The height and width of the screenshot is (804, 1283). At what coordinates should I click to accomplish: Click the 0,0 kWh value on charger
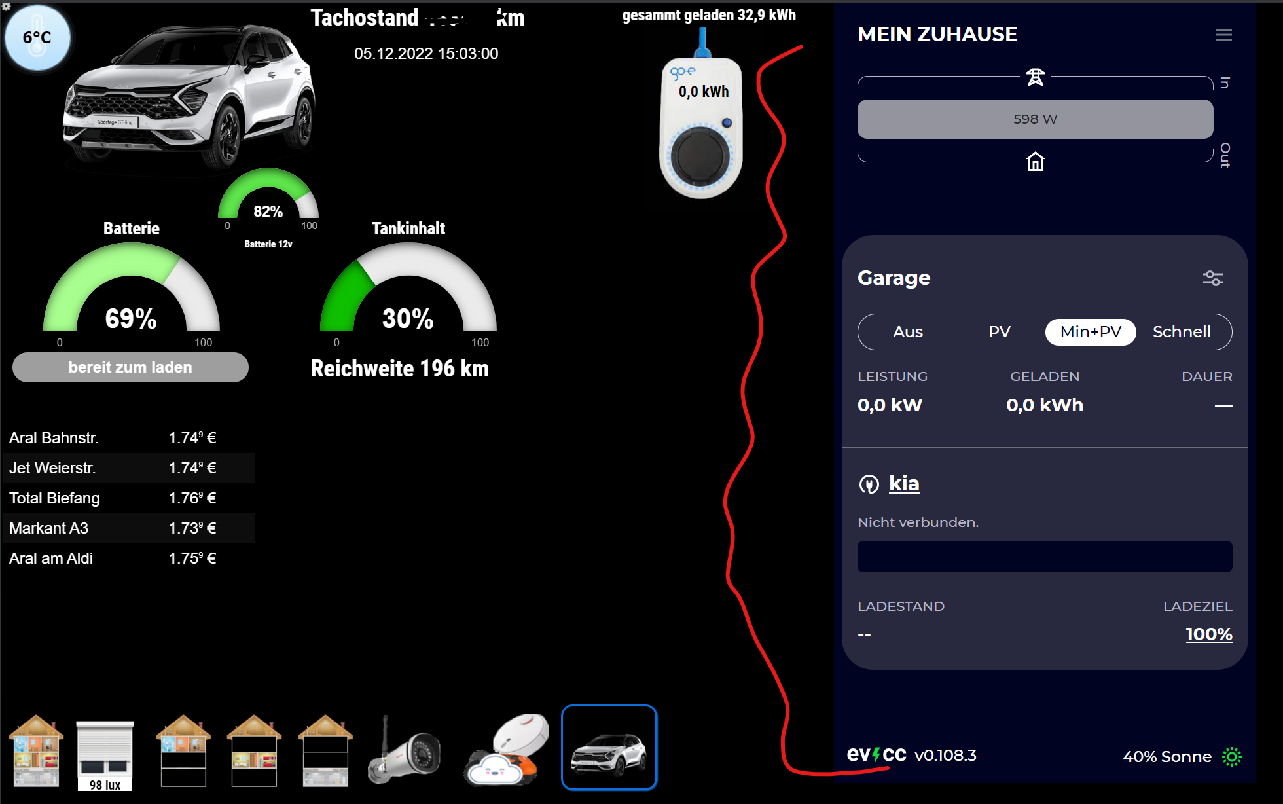pos(703,92)
